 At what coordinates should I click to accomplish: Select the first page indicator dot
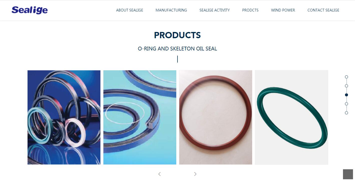pos(346,77)
